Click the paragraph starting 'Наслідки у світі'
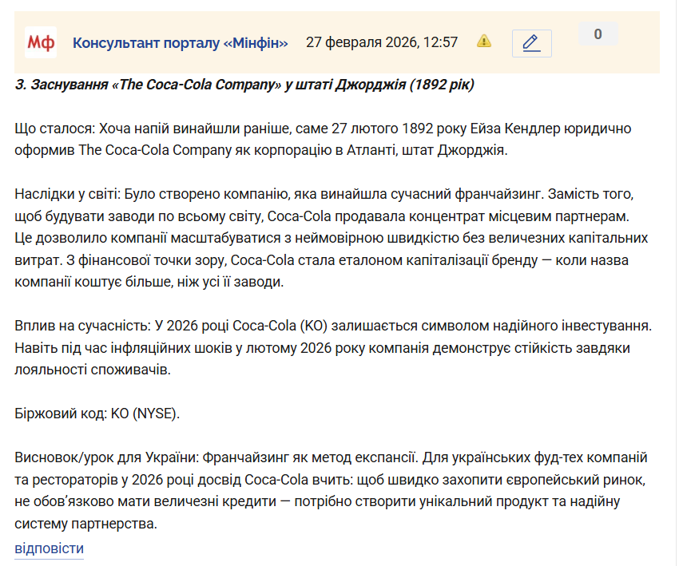This screenshot has width=679, height=566. click(x=332, y=238)
